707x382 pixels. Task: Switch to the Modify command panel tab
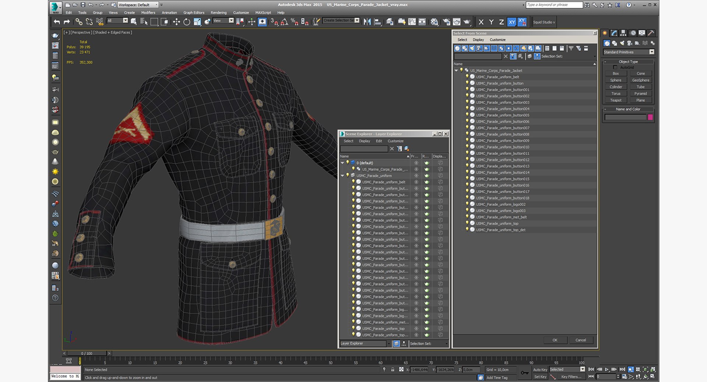pos(614,33)
